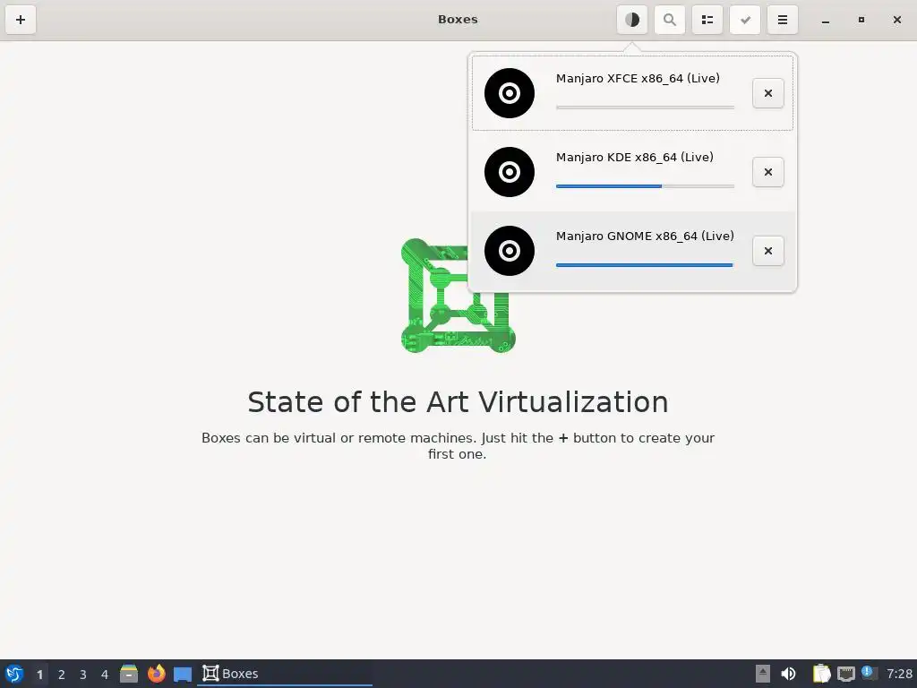Switch to workspace 4
The height and width of the screenshot is (688, 917).
tap(105, 675)
